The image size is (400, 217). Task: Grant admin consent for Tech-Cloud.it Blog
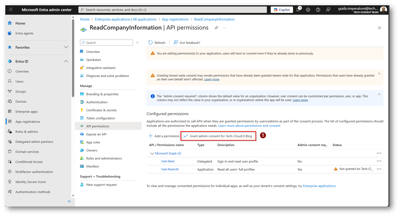tap(218, 136)
